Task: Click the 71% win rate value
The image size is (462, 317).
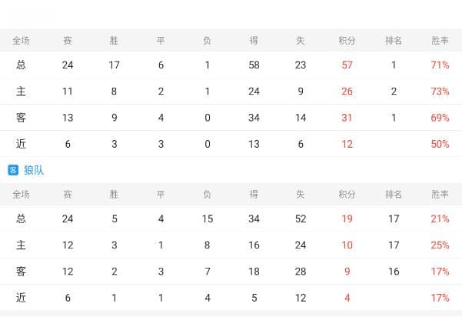Action: (x=440, y=65)
